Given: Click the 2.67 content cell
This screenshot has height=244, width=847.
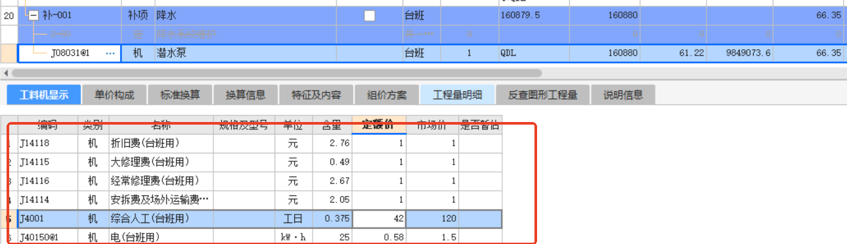Looking at the screenshot, I should click(x=332, y=181).
